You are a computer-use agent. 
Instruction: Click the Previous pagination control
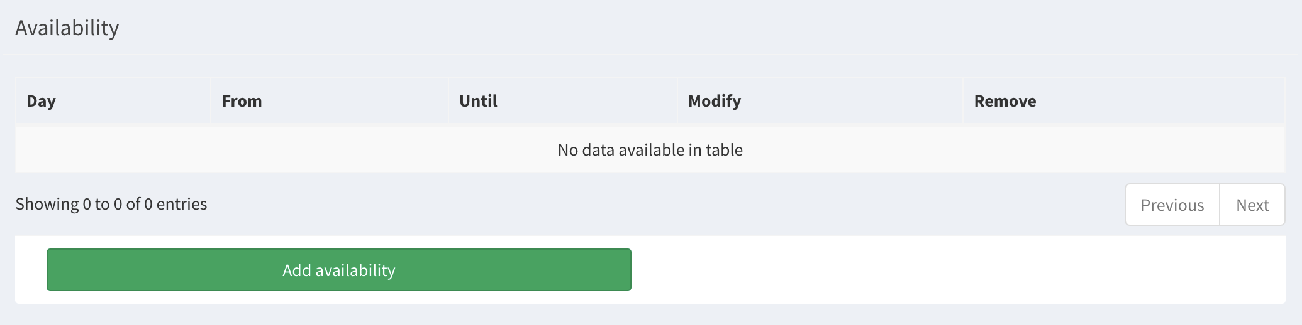coord(1172,205)
